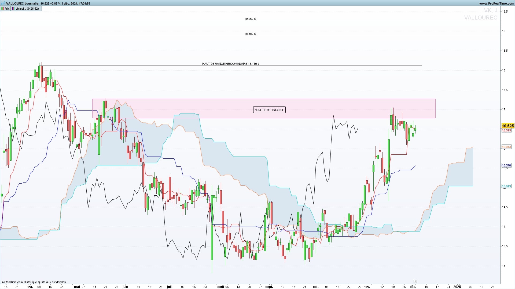Image resolution: width=515 pixels, height=289 pixels.
Task: Click the blue 15,570 Kijun value tag
Action: click(x=506, y=166)
